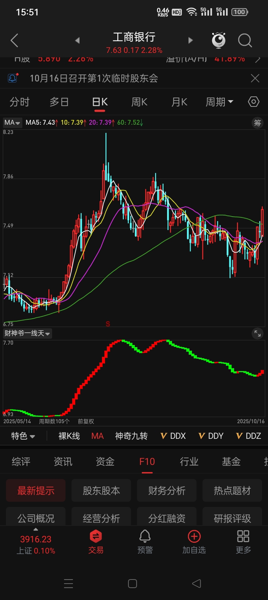Viewport: 268px width, 600px height.
Task: Tap the red S marker on chart
Action: [x=108, y=324]
